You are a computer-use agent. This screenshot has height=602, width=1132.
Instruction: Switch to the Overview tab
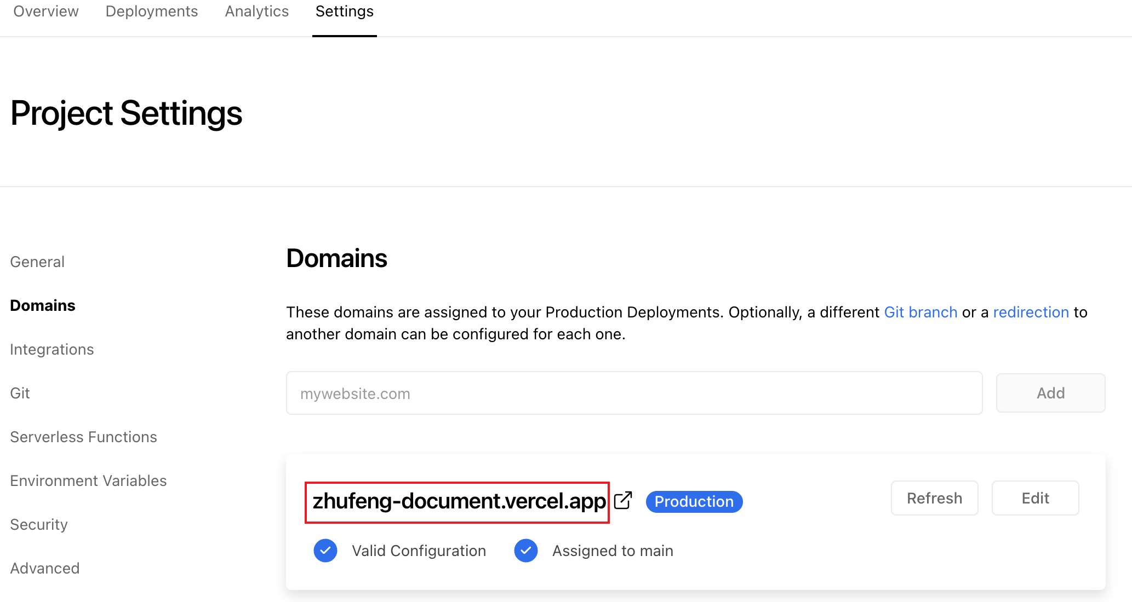[46, 11]
